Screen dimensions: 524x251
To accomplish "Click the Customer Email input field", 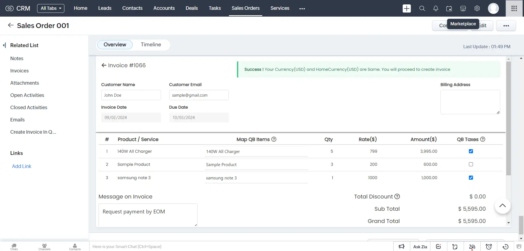I will tap(199, 95).
